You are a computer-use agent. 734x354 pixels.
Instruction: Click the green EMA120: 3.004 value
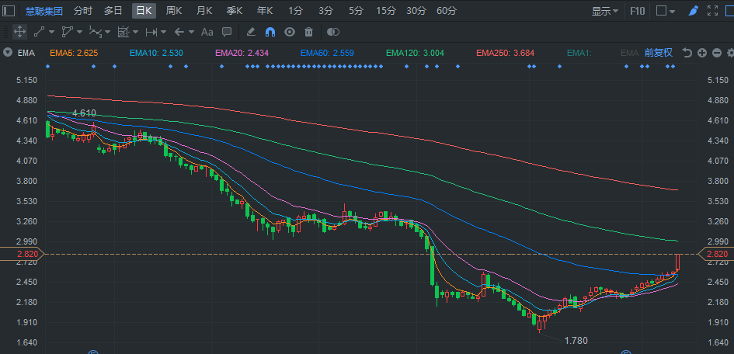[415, 53]
